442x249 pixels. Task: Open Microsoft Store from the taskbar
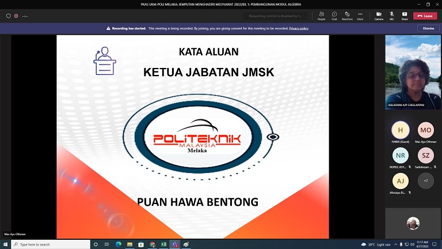click(141, 244)
